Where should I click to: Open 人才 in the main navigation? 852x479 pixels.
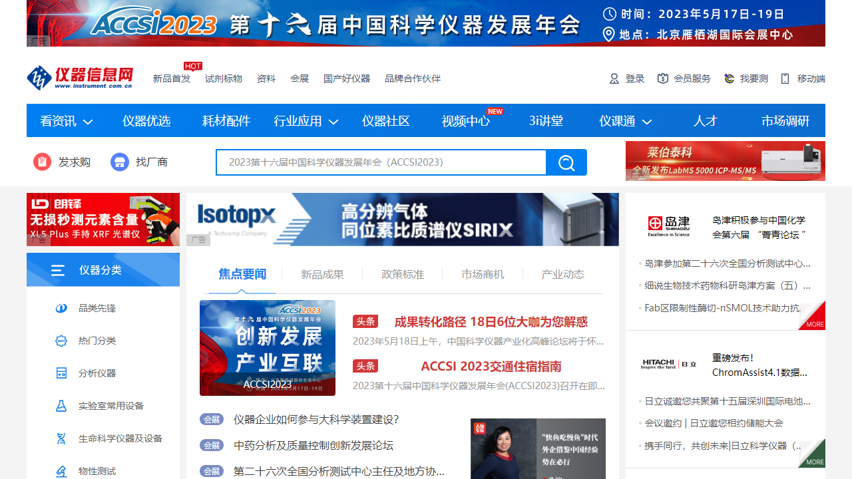(x=706, y=120)
